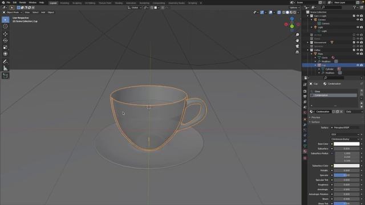The image size is (365, 205).
Task: Select the Add Cube tool
Action: [5, 76]
